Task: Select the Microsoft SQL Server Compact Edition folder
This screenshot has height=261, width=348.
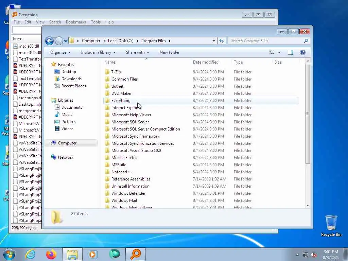Action: pos(145,129)
